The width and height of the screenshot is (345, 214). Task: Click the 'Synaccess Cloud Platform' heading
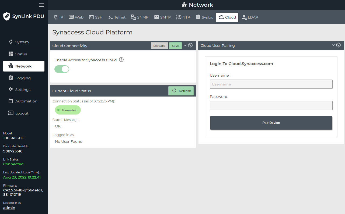92,32
